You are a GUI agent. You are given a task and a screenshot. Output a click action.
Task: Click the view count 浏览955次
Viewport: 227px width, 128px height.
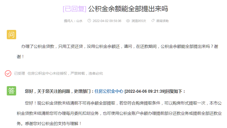click(139, 21)
